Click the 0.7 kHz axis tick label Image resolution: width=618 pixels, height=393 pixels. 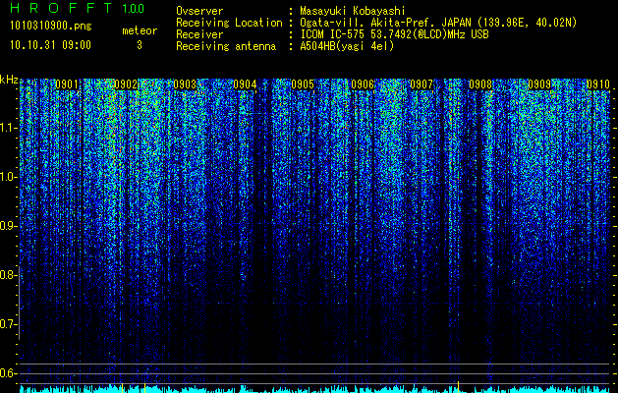coord(8,324)
